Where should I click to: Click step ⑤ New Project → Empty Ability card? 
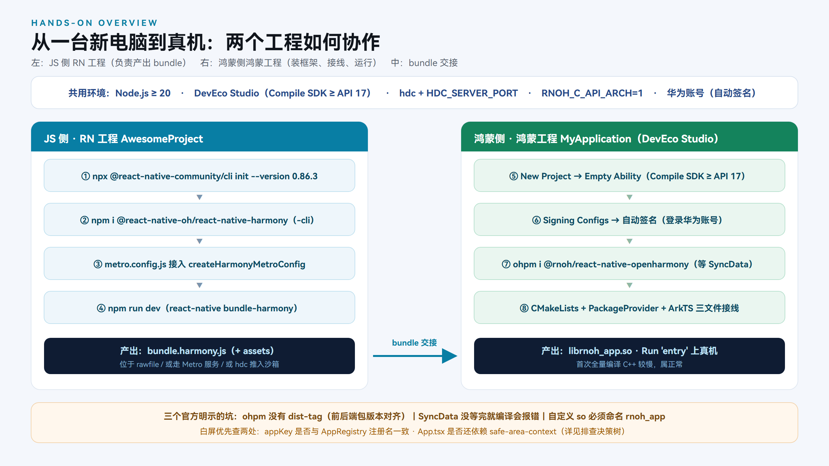(x=630, y=175)
